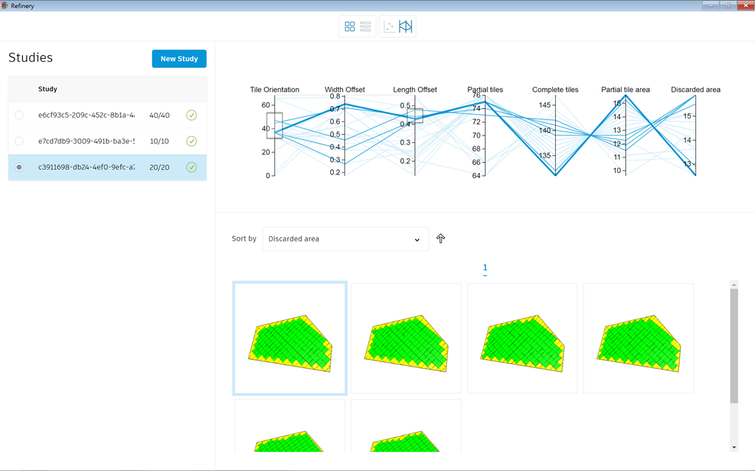Click the Tile Orientation axis filter box
Viewport: 755px width, 471px height.
point(274,125)
